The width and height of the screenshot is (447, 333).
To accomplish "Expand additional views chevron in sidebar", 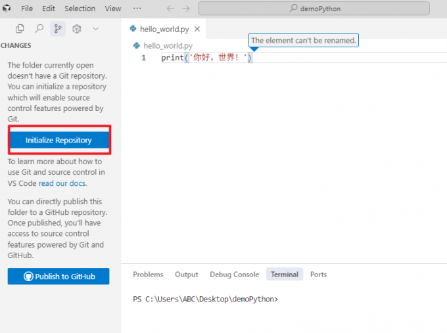I will click(x=96, y=29).
